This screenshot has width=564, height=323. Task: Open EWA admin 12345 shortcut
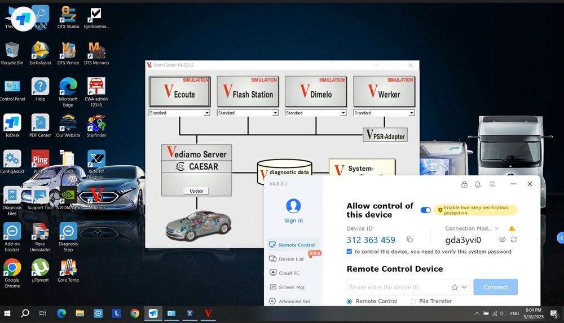tap(96, 92)
